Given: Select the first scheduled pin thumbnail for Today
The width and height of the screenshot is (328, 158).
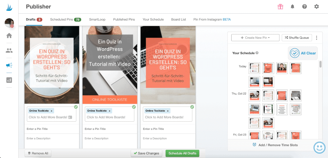Looking at the screenshot, I should coord(255,68).
